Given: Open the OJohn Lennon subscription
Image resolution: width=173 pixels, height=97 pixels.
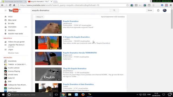Looking at the screenshot, I should point(14,68).
